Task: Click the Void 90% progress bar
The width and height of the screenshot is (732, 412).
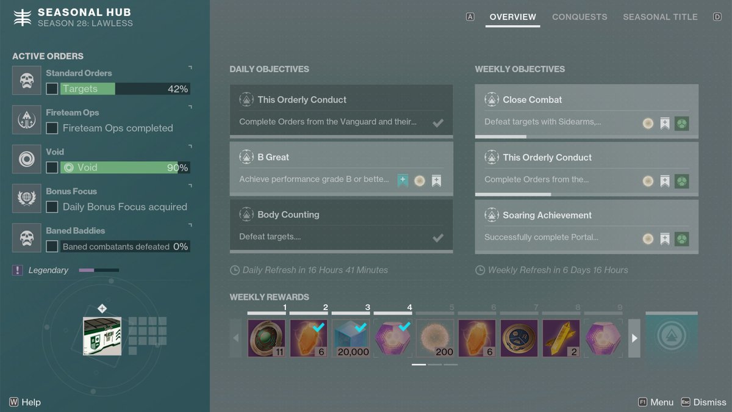Action: [x=125, y=167]
